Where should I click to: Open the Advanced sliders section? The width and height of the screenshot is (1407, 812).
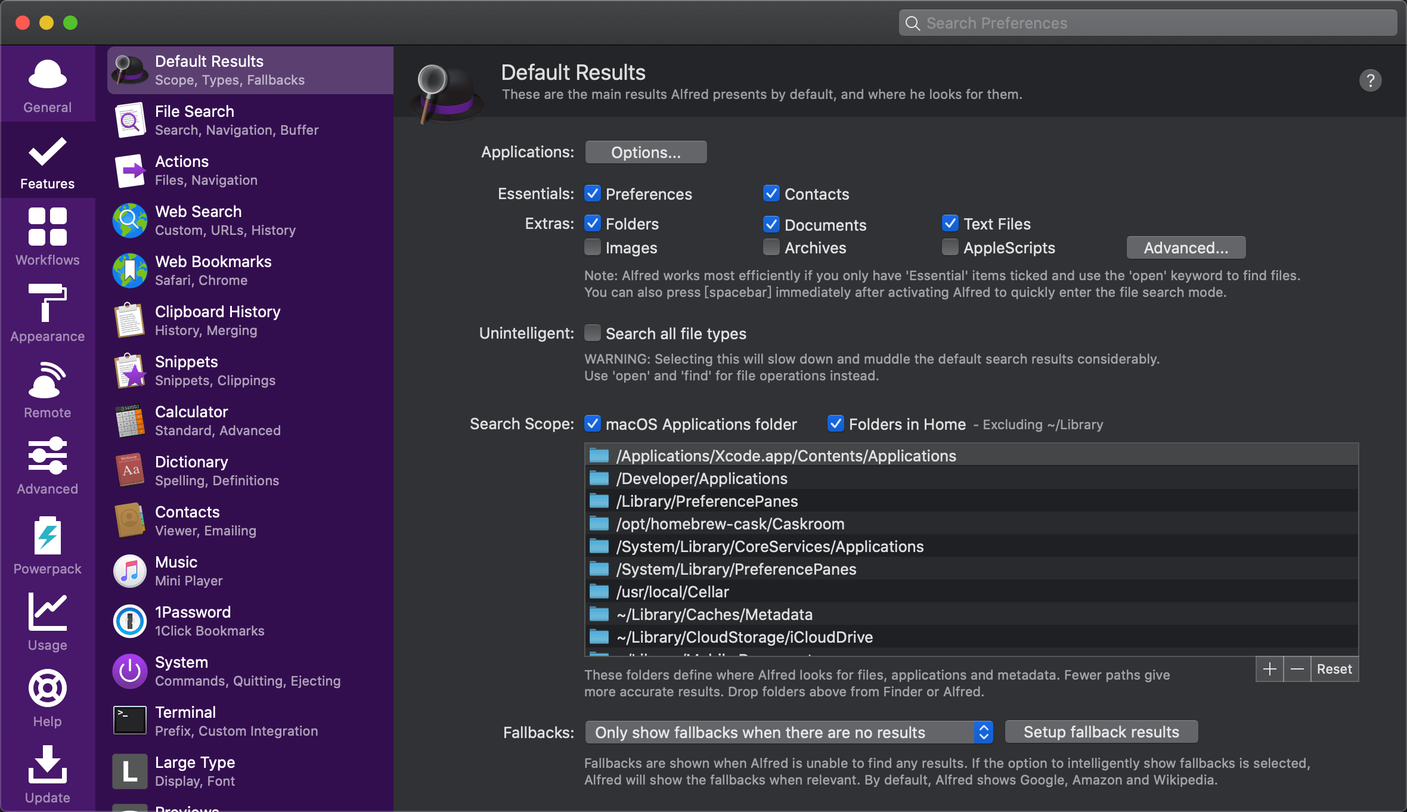click(x=48, y=466)
